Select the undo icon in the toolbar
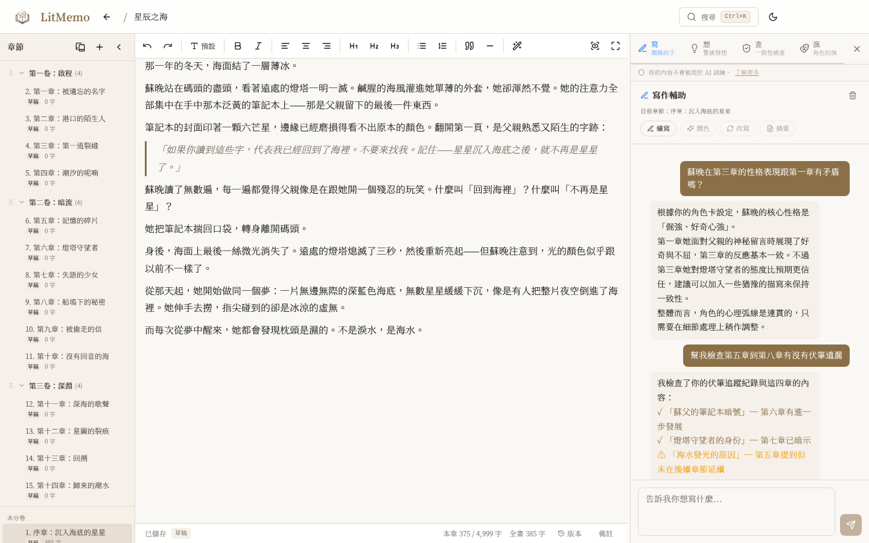The height and width of the screenshot is (543, 869). 147,46
